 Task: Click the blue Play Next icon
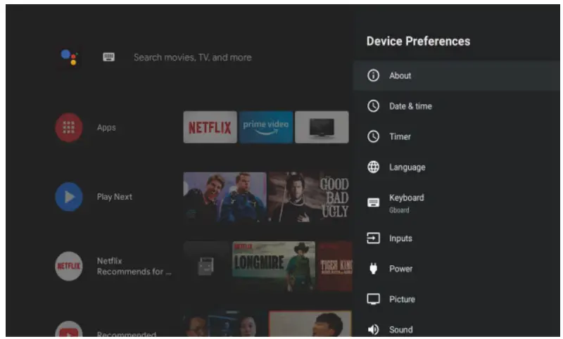tap(68, 197)
